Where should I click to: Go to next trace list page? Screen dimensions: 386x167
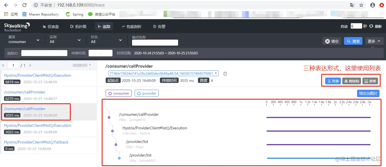pyautogui.click(x=30, y=65)
